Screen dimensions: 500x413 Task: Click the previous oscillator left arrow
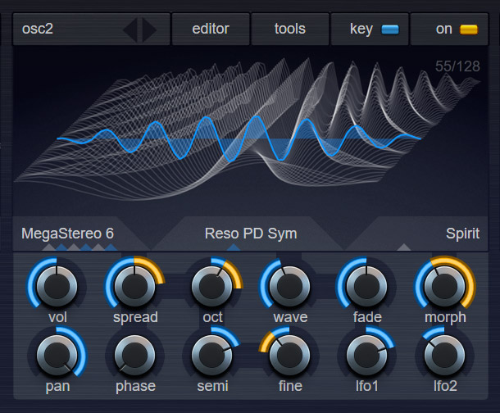click(x=130, y=30)
